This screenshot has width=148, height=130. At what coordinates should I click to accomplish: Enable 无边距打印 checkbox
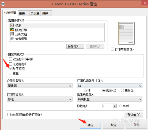[x=10, y=64]
